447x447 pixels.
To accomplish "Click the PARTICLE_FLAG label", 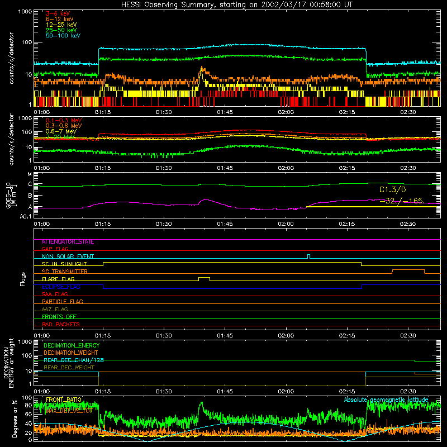I will [x=63, y=302].
